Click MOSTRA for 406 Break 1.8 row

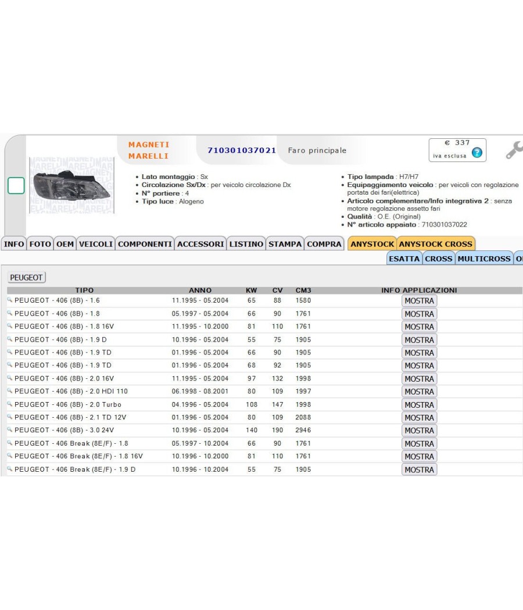[x=419, y=443]
